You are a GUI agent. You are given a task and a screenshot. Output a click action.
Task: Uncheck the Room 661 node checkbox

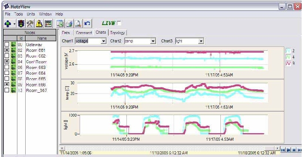click(x=6, y=50)
